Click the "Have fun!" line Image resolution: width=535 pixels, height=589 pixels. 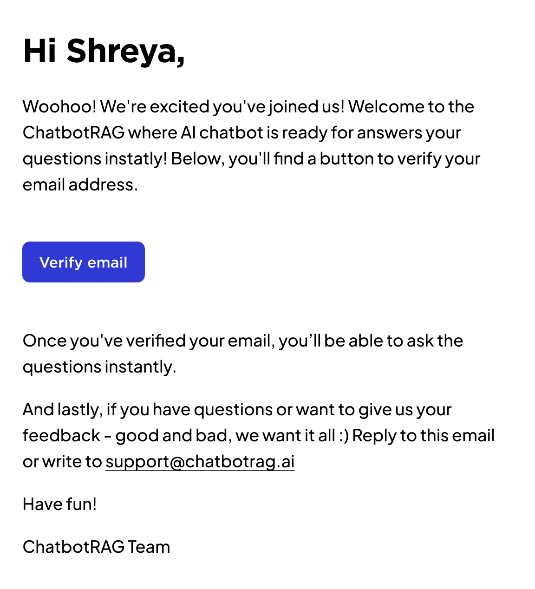(59, 504)
